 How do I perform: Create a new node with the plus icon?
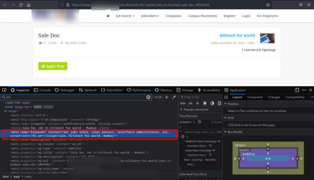(167, 97)
